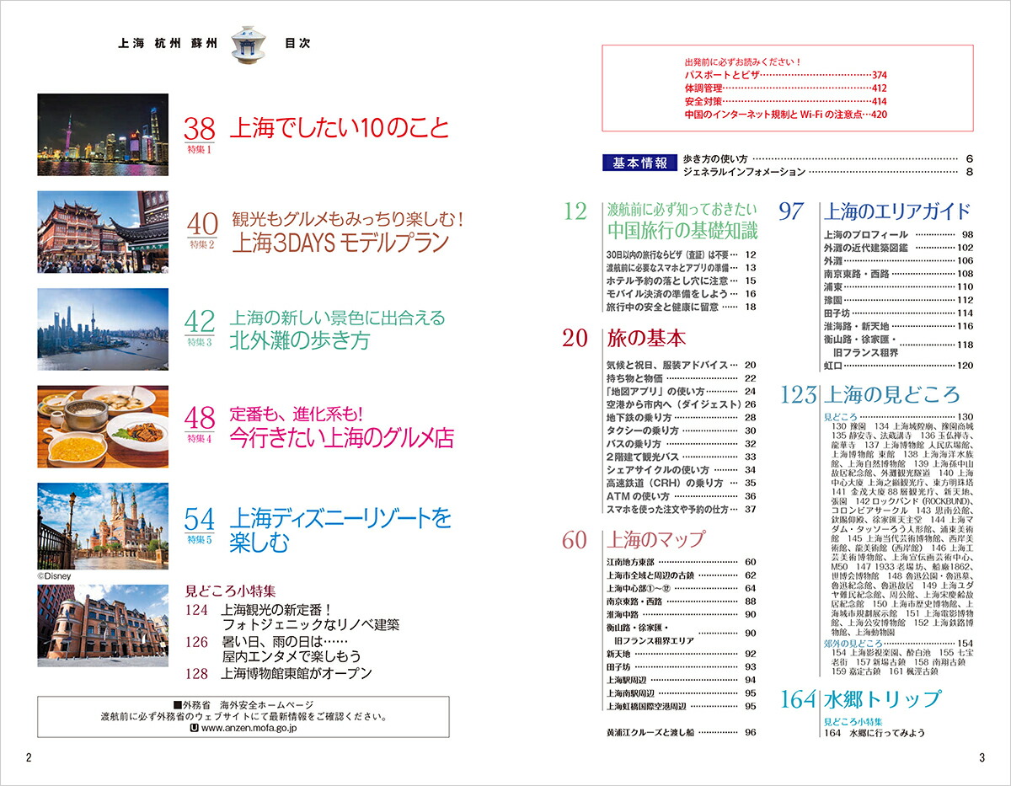Open シェアサイクルの使い方 entry

click(x=681, y=470)
